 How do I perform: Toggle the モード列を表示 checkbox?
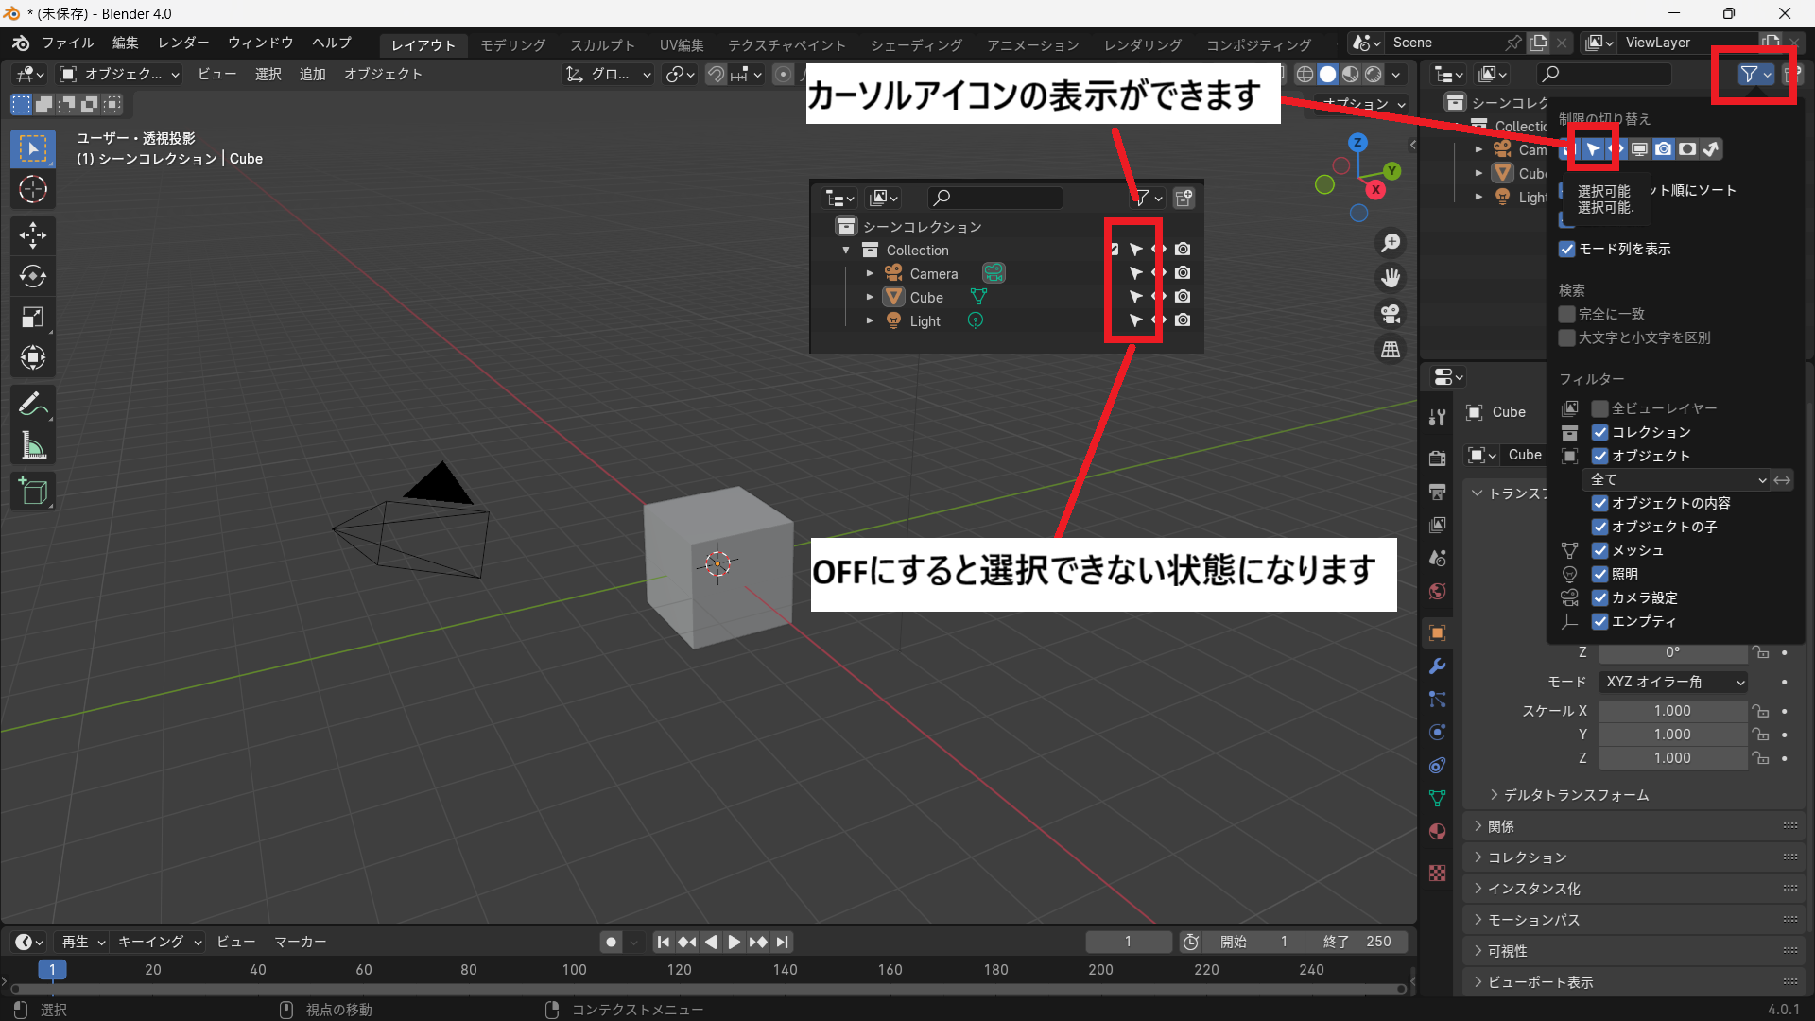click(x=1567, y=250)
